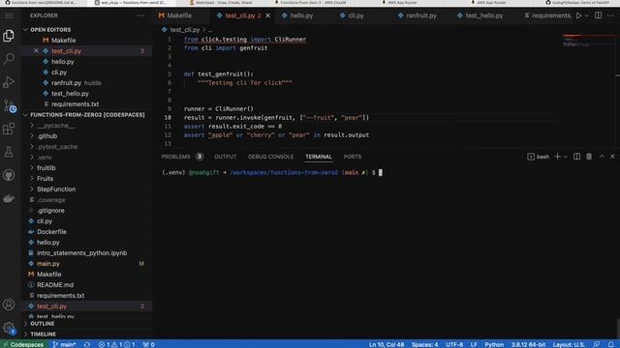
Task: Open Source Control view
Action: click(9, 105)
